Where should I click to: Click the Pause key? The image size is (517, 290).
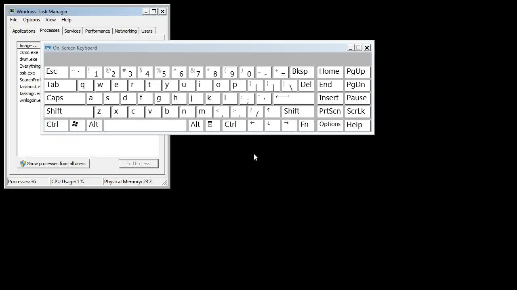357,98
